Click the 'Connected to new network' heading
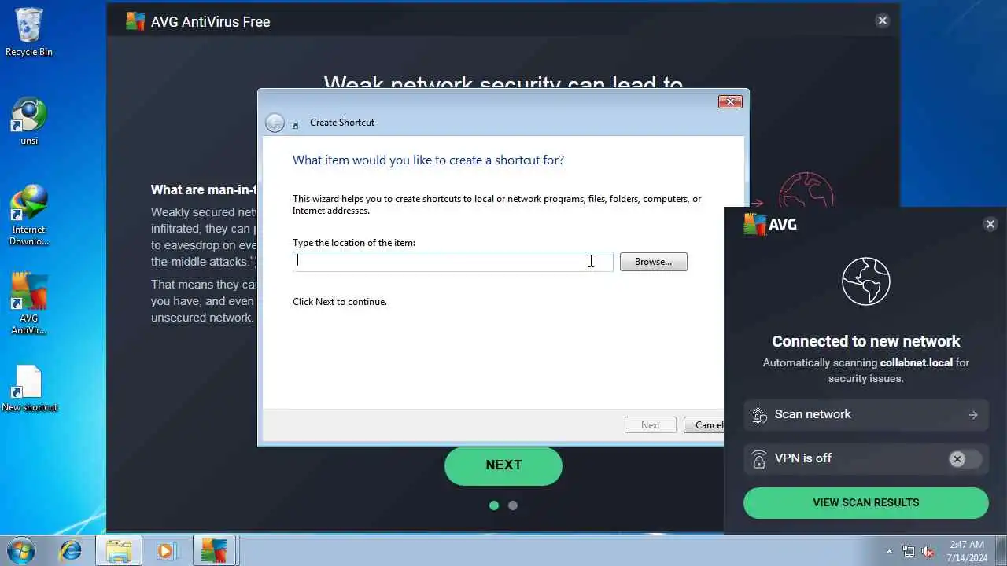This screenshot has height=566, width=1007. click(865, 341)
